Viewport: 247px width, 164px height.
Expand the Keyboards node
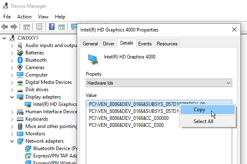[11, 119]
